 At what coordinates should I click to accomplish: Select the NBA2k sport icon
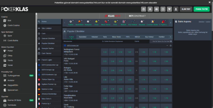point(123,23)
